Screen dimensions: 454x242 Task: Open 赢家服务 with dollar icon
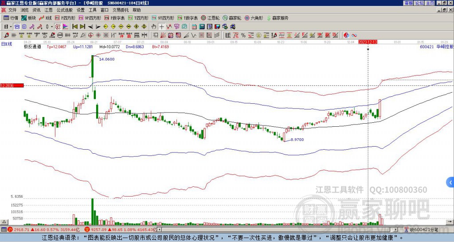coord(278,18)
